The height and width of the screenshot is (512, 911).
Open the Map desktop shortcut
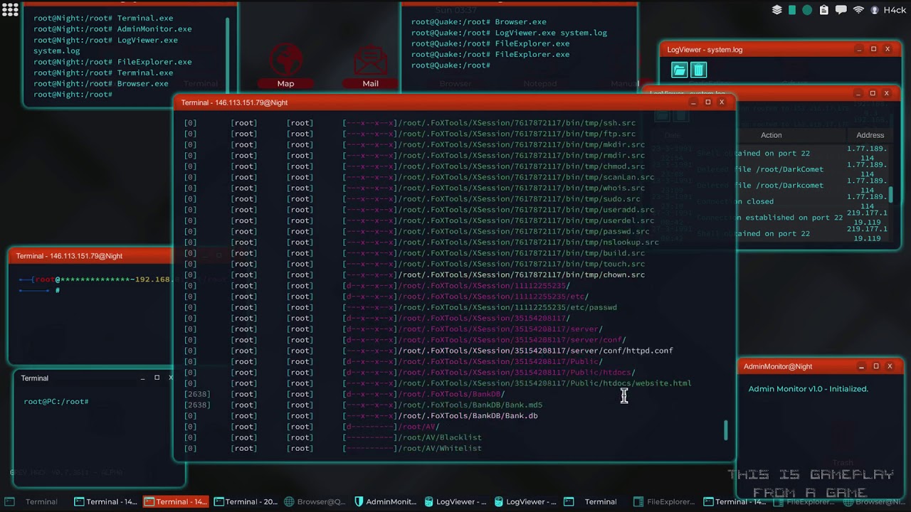tap(285, 67)
